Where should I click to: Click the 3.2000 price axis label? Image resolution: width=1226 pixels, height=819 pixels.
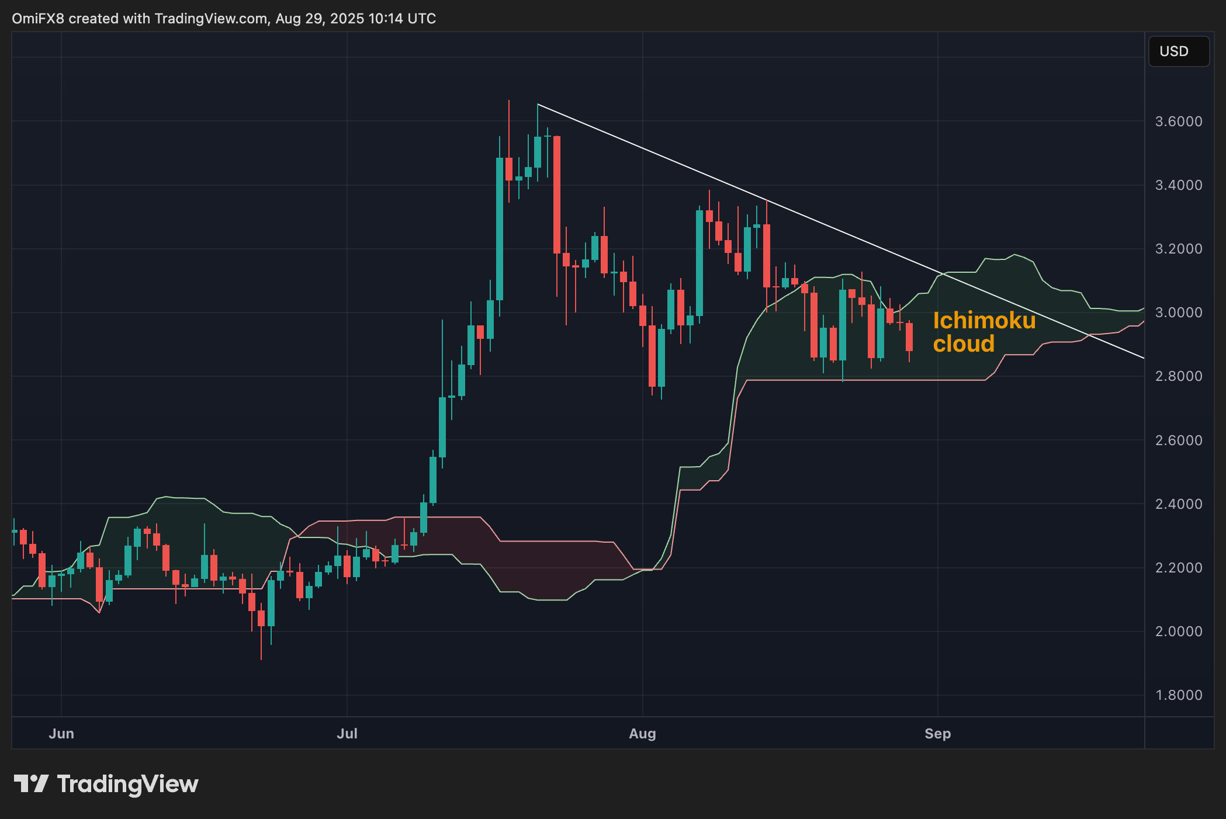click(1178, 249)
